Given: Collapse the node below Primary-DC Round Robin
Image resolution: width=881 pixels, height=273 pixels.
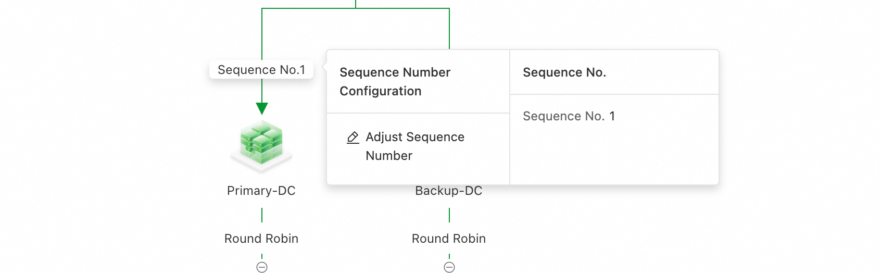Looking at the screenshot, I should 262,267.
